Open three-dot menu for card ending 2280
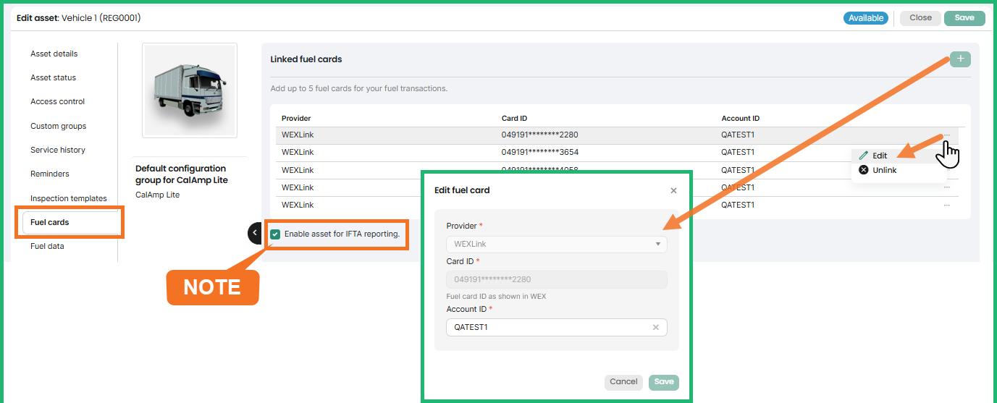997x403 pixels. [946, 135]
